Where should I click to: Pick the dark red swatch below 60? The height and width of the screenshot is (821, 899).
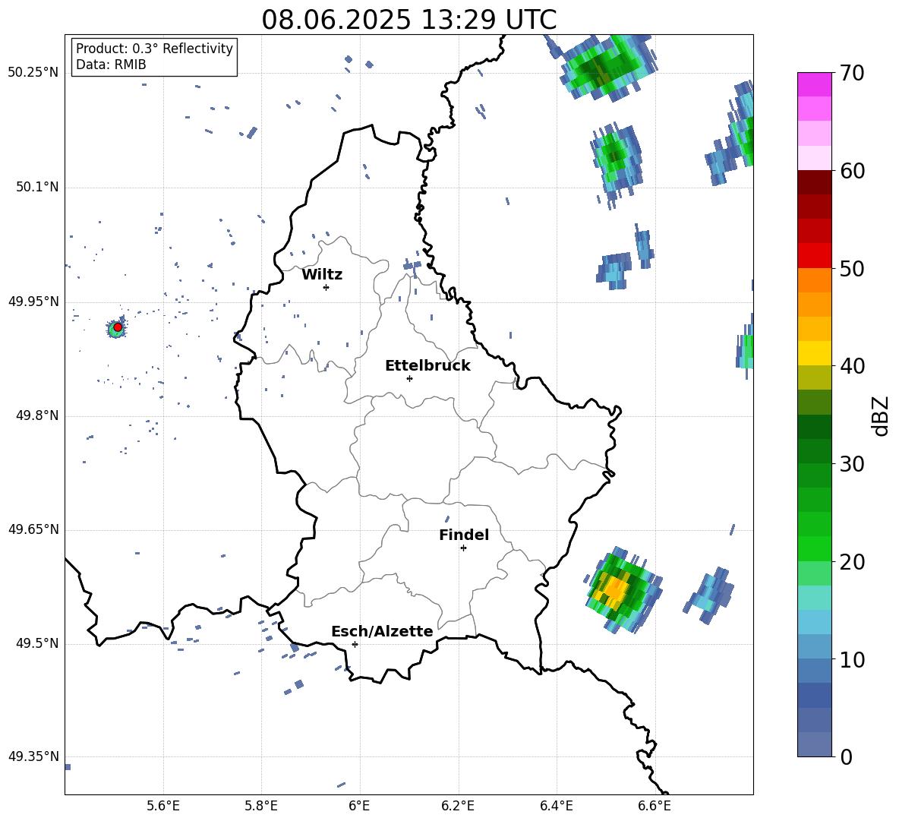point(815,182)
